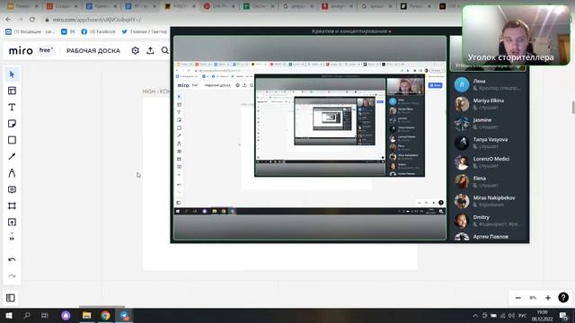The image size is (575, 323).
Task: Undo the last action
Action: 12,259
